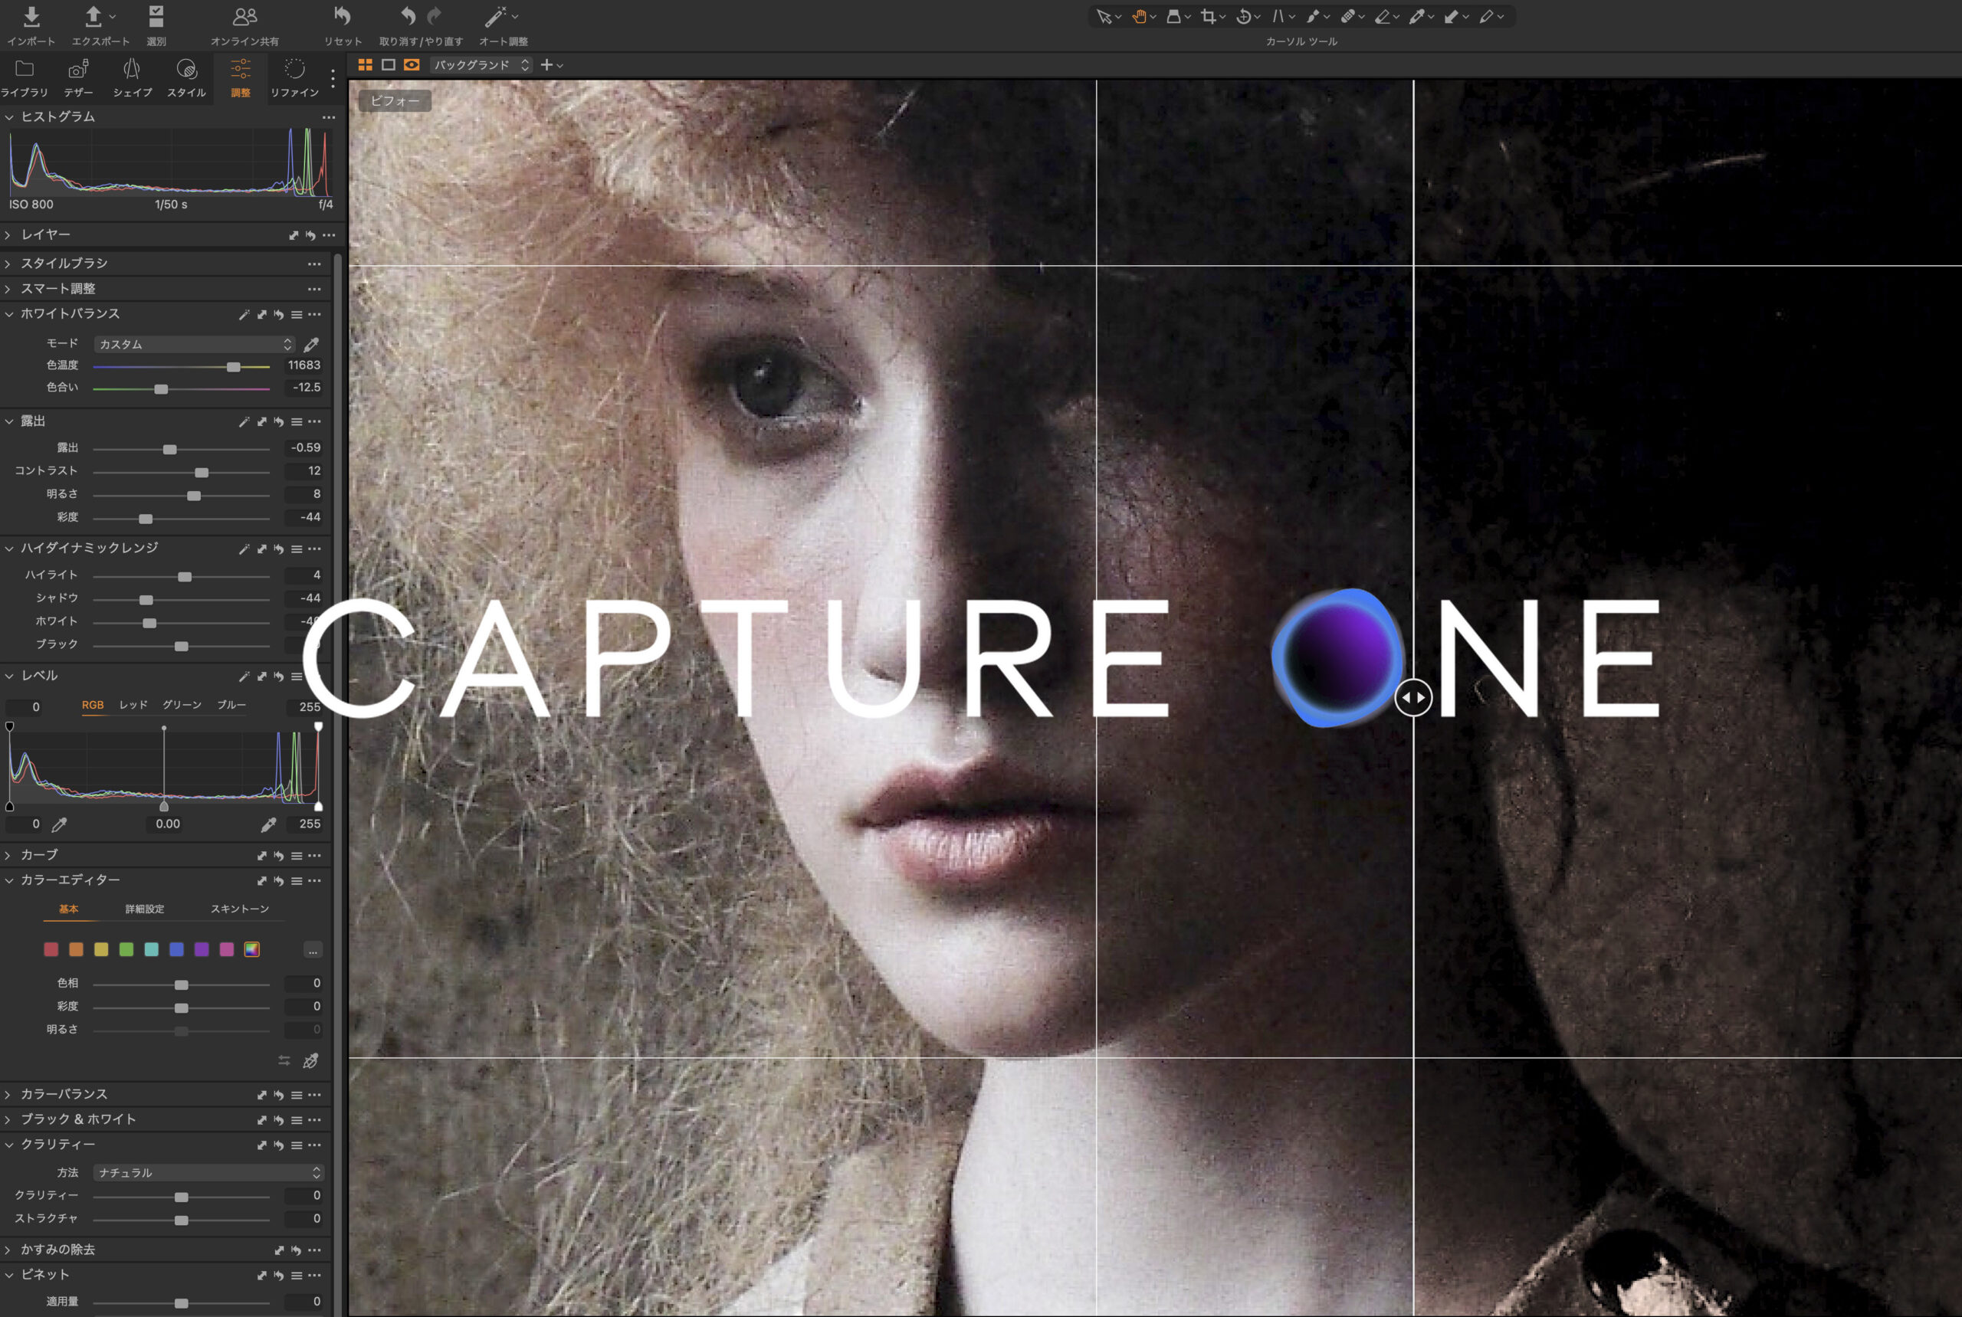Select the pointer cursor tool
The width and height of the screenshot is (1962, 1317).
tap(1104, 17)
